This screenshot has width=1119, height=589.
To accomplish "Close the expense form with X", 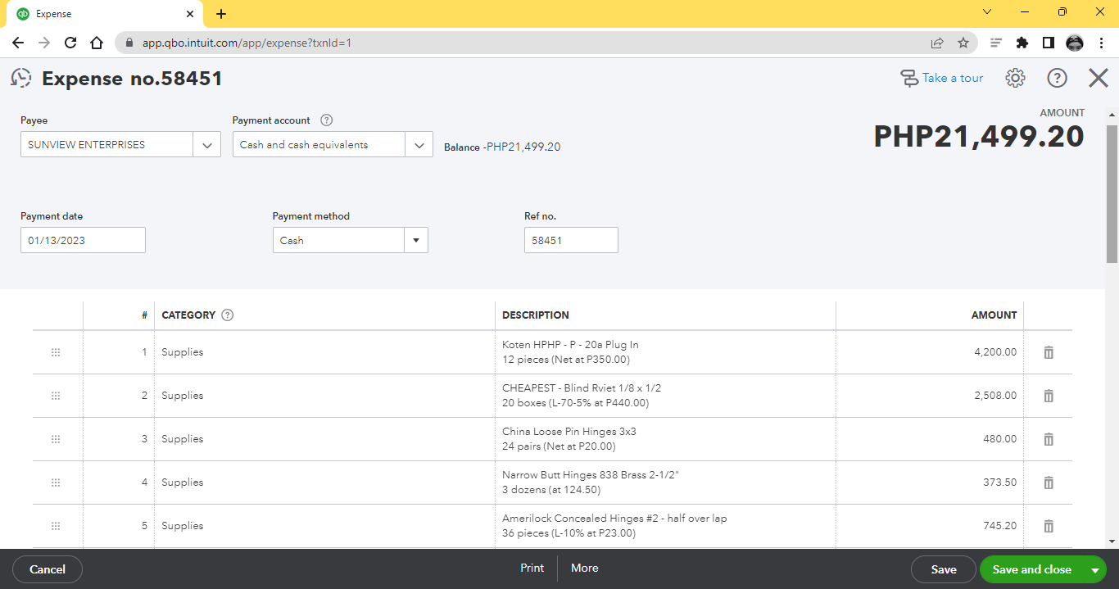I will point(1099,78).
